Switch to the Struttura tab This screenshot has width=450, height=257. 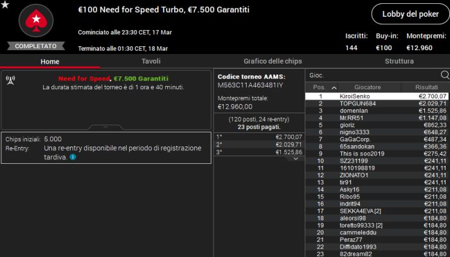coord(399,62)
